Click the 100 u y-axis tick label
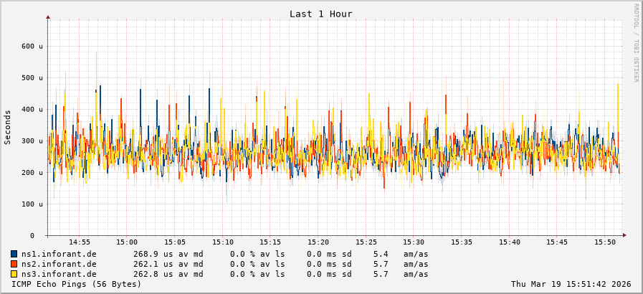Image resolution: width=643 pixels, height=294 pixels. point(32,204)
